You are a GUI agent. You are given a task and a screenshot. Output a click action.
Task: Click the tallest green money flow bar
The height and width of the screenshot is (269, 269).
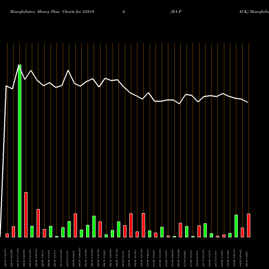[x=20, y=151]
